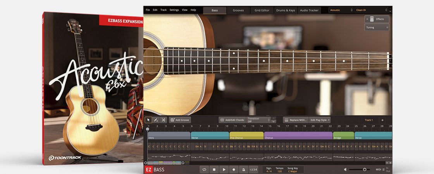Toggle the 1234 count-in
The height and width of the screenshot is (174, 434).
[x=253, y=170]
